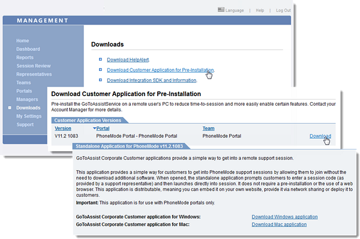The image size is (360, 239).
Task: Click the Language flag icon
Action: [221, 10]
